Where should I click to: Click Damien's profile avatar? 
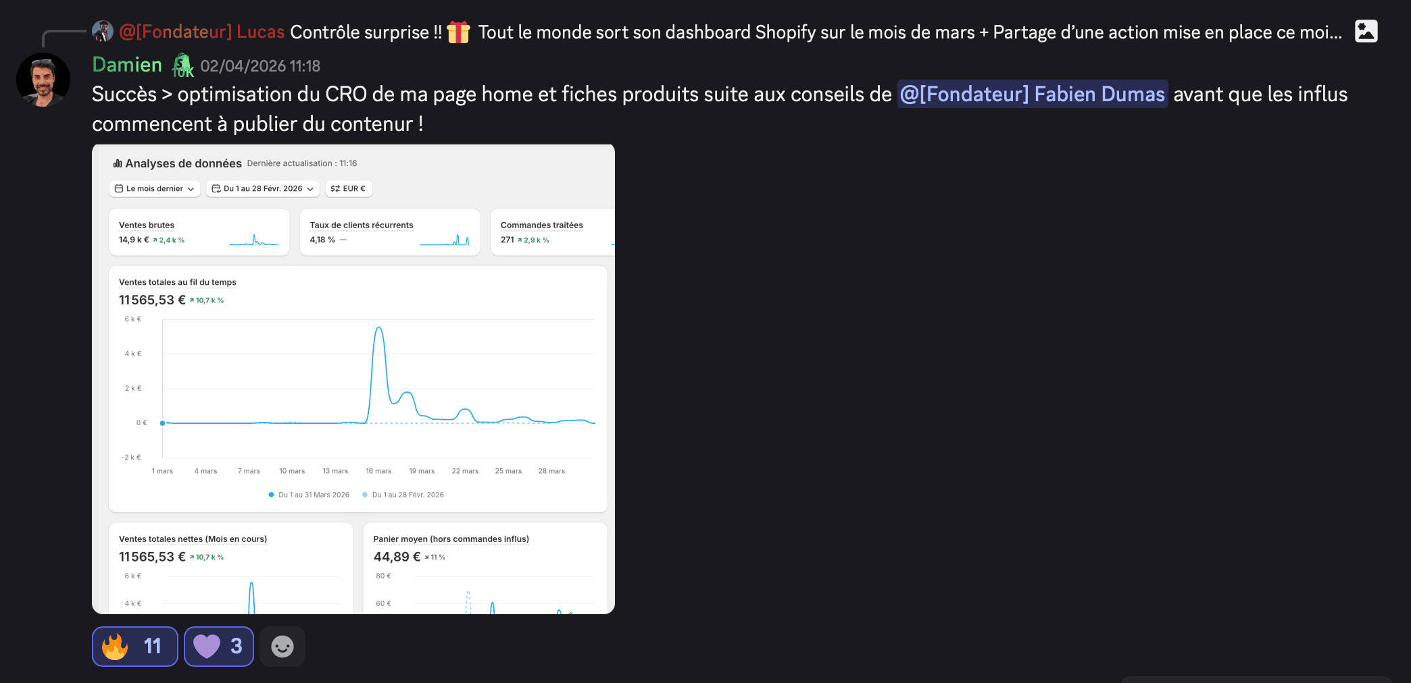(x=43, y=80)
